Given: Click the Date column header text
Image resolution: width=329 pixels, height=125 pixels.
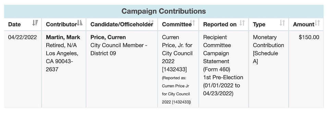Looking at the screenshot, I should point(14,25).
